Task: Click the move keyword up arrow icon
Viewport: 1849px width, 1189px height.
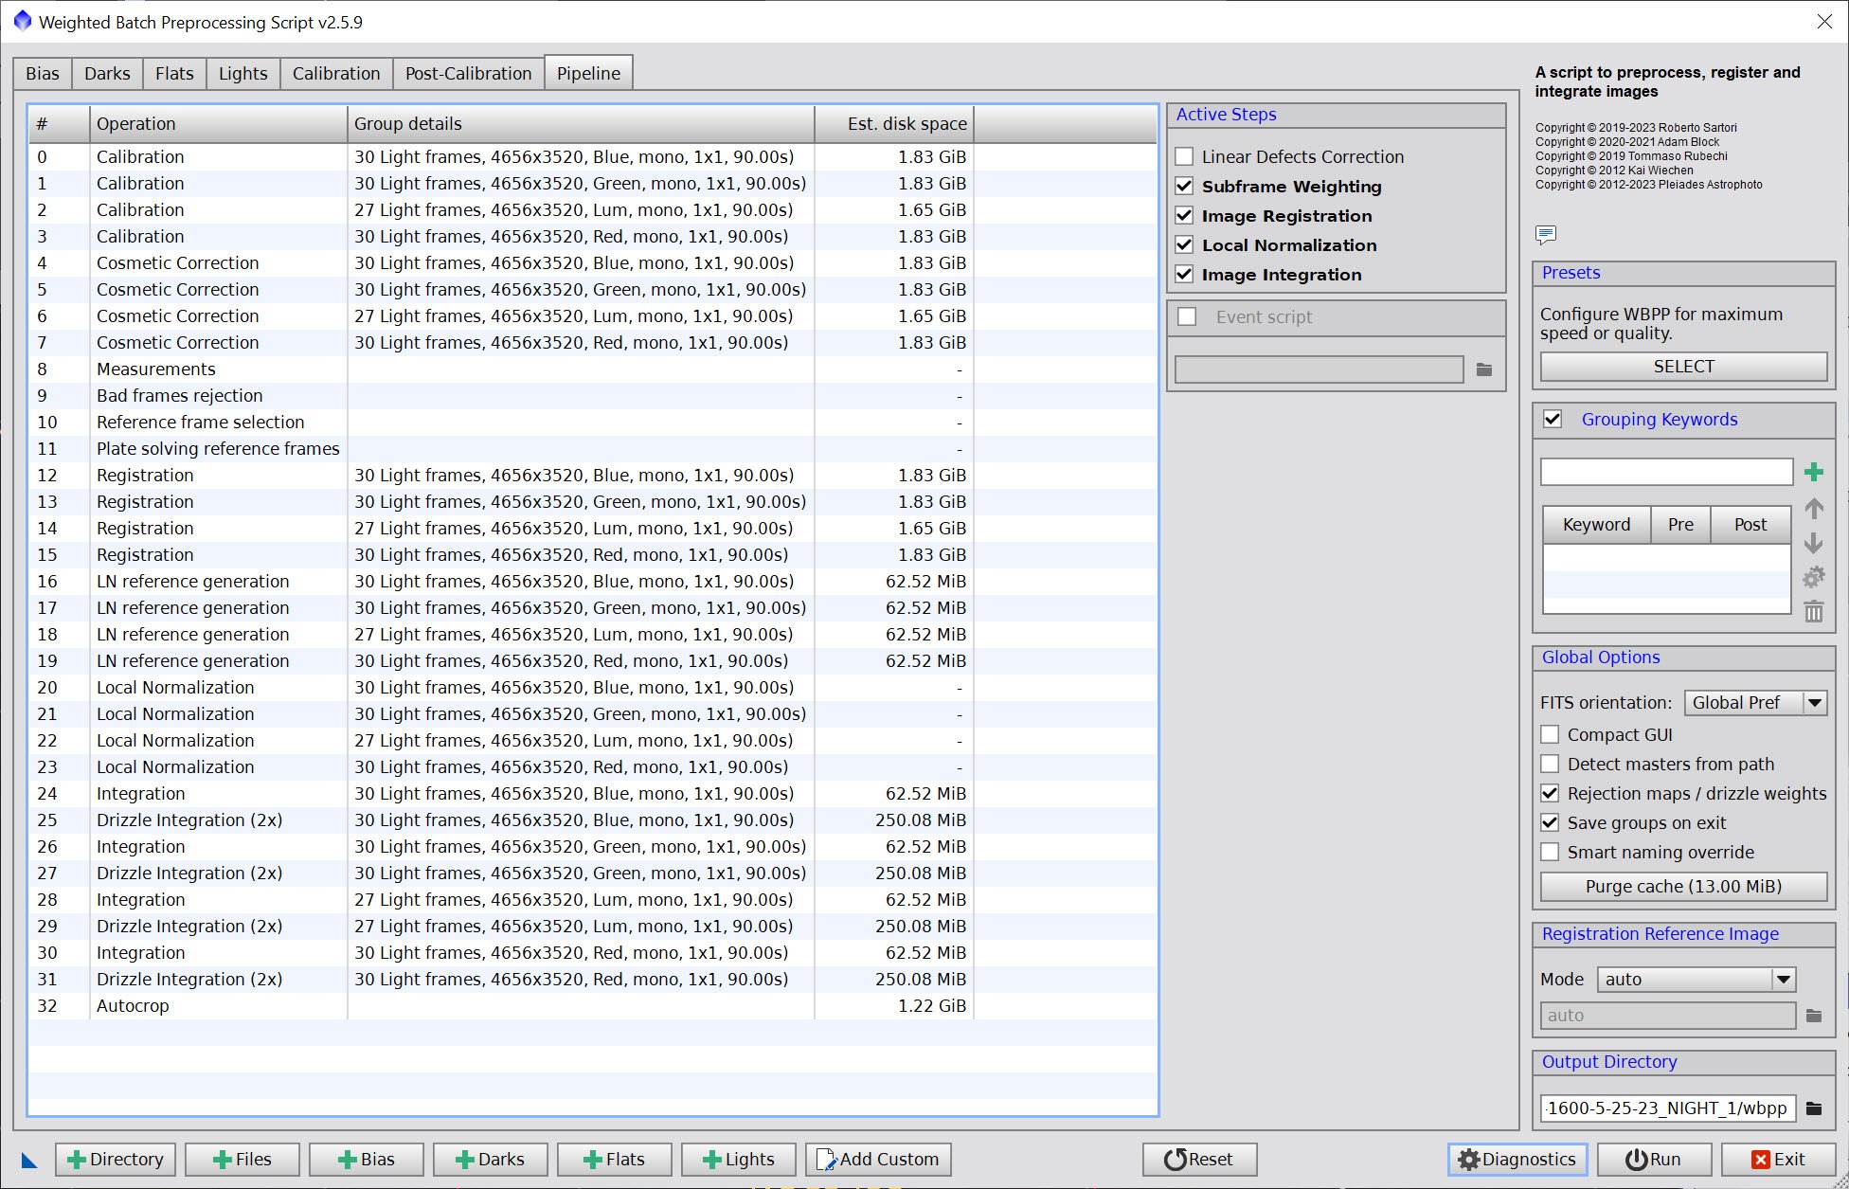Action: pos(1813,509)
